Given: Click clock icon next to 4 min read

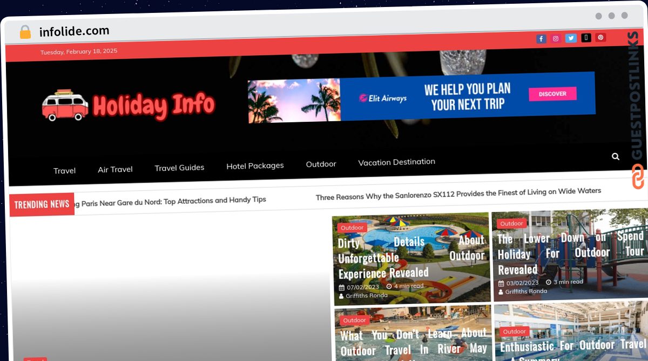Looking at the screenshot, I should tap(389, 286).
